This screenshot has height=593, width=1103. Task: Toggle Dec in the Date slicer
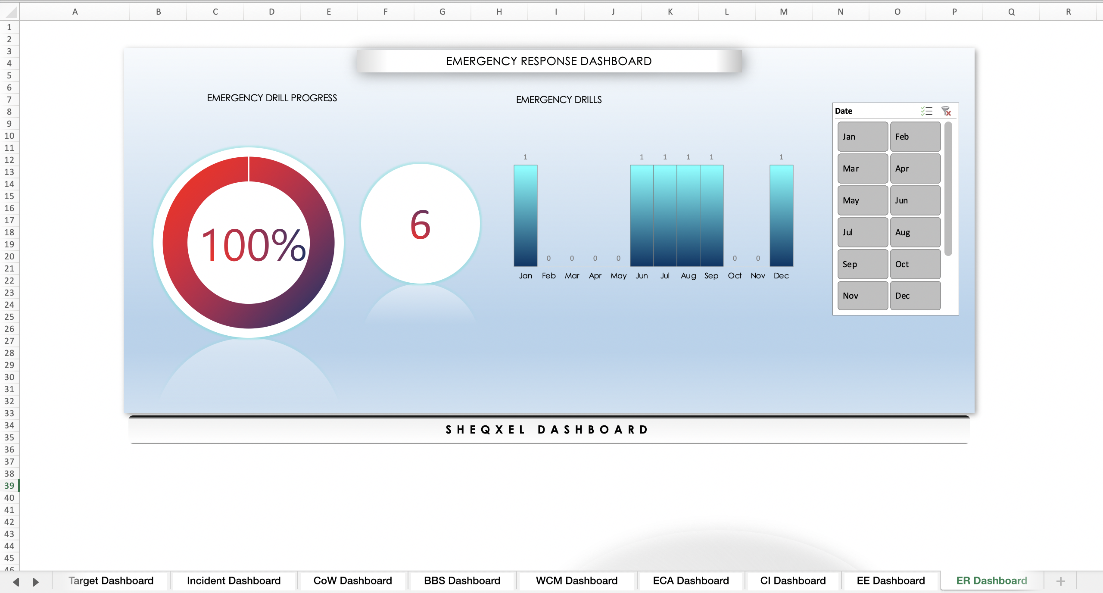[915, 295]
